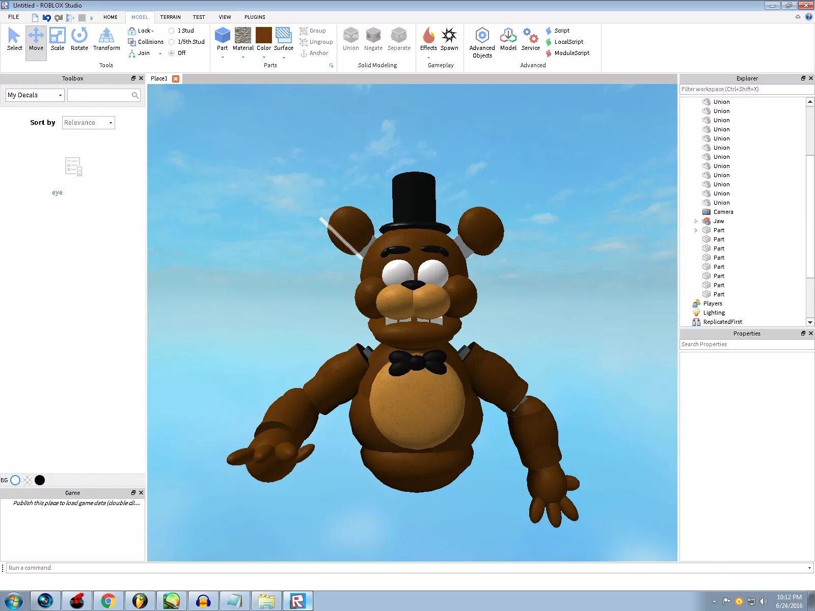The height and width of the screenshot is (611, 815).
Task: Open the Material picker
Action: click(243, 40)
